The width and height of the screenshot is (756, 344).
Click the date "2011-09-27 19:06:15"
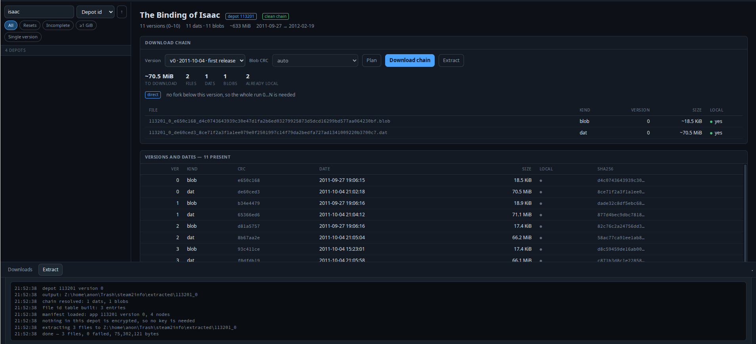[342, 180]
